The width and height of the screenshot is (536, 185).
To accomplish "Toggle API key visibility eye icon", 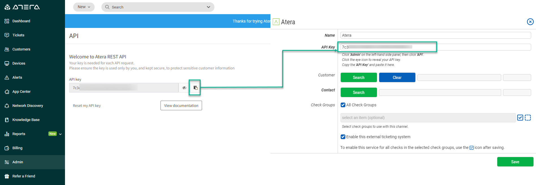I will [x=184, y=88].
